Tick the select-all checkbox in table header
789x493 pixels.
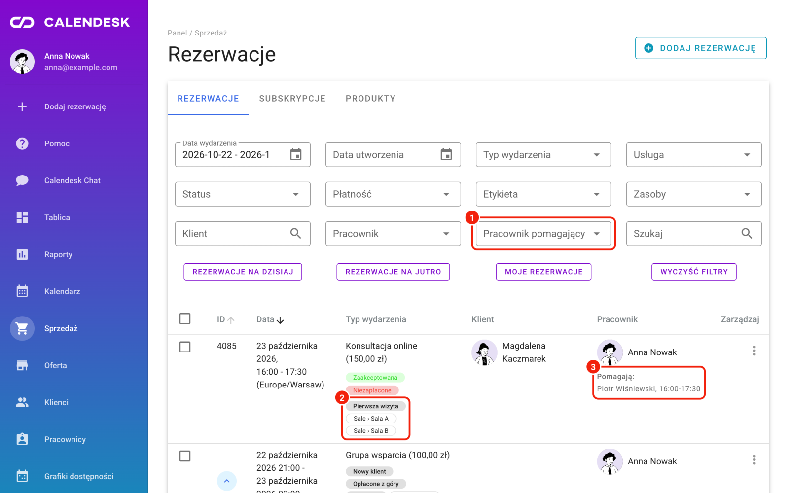click(x=185, y=318)
